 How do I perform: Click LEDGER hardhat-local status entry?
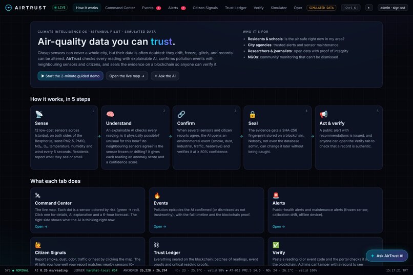pyautogui.click(x=95, y=270)
